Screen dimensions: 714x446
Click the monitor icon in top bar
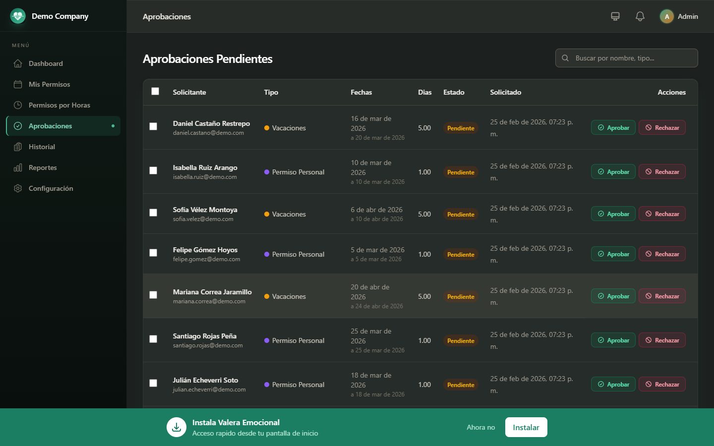click(x=615, y=16)
